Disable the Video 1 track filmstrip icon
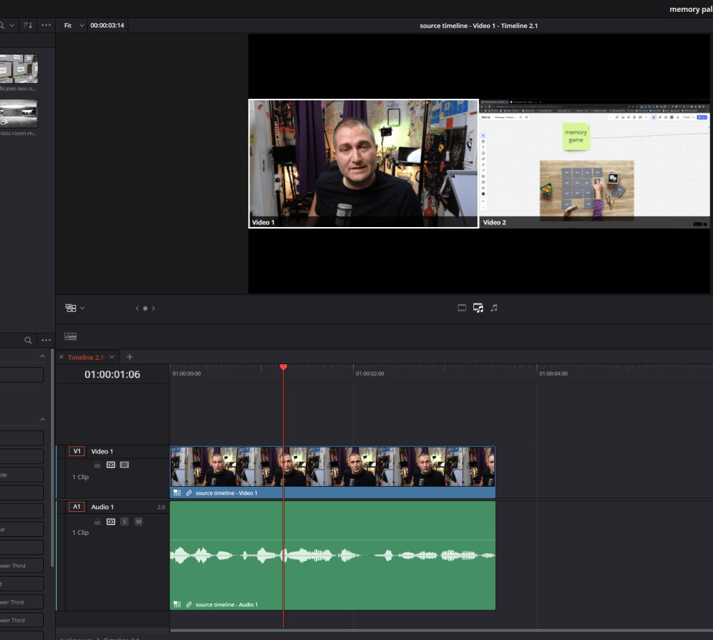 click(x=124, y=465)
